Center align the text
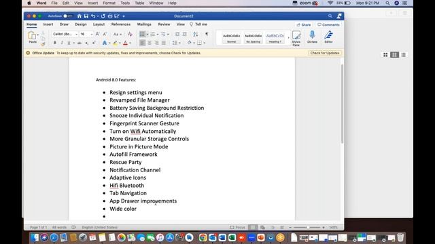This screenshot has width=435, height=244. [x=150, y=43]
